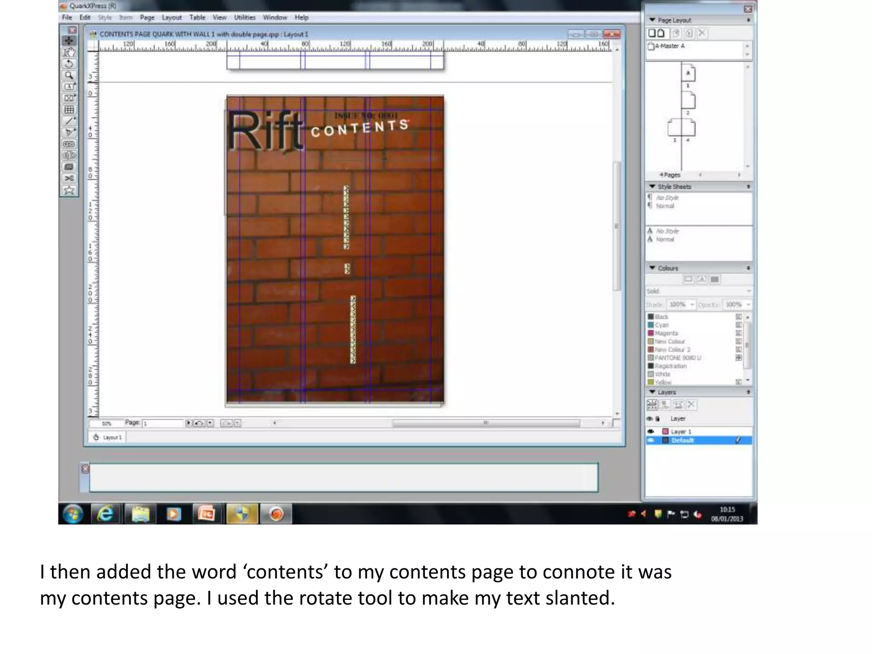
Task: Click the Page number input field
Action: [x=163, y=423]
